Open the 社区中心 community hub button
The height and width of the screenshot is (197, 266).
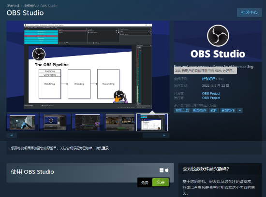coord(249,13)
